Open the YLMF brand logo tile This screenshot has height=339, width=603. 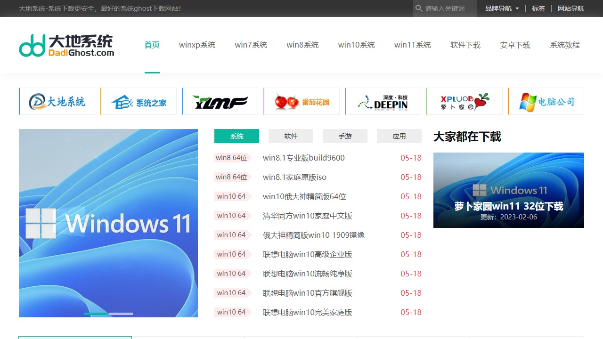tap(220, 101)
